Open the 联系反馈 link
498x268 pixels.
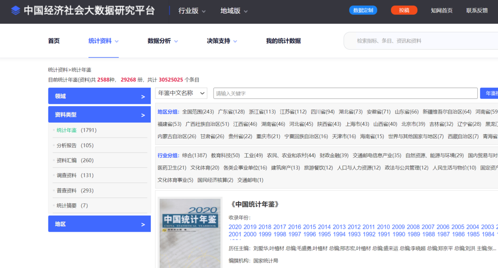[477, 11]
